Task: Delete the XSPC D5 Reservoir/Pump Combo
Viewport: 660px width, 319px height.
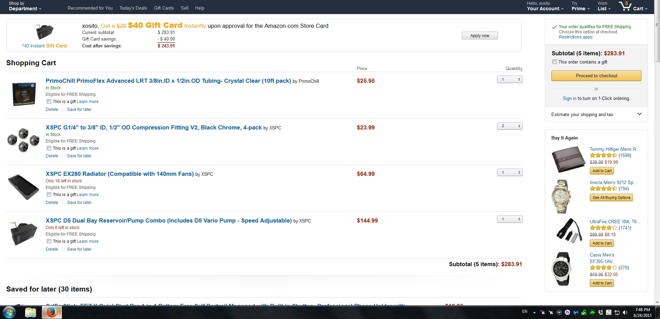Action: click(x=52, y=249)
